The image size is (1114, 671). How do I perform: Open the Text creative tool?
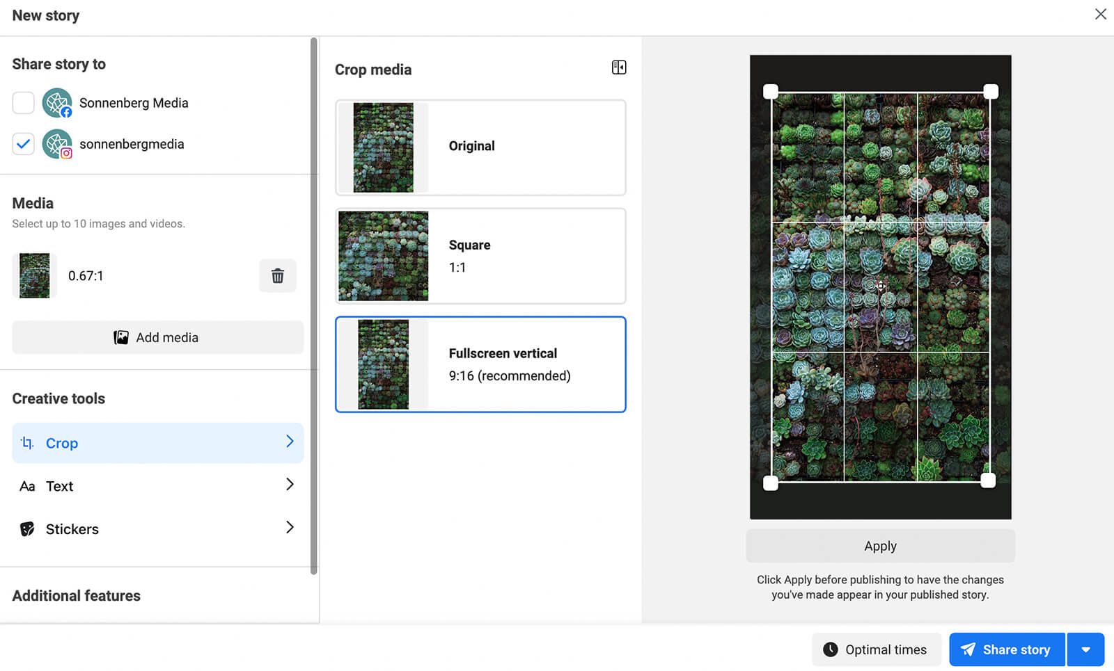[158, 486]
